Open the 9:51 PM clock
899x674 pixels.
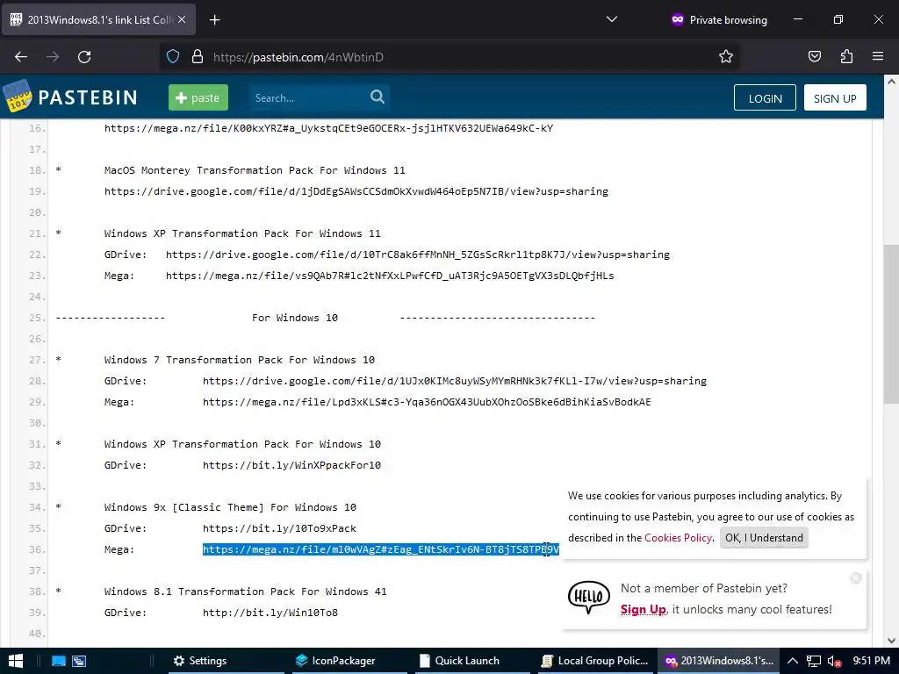click(872, 661)
